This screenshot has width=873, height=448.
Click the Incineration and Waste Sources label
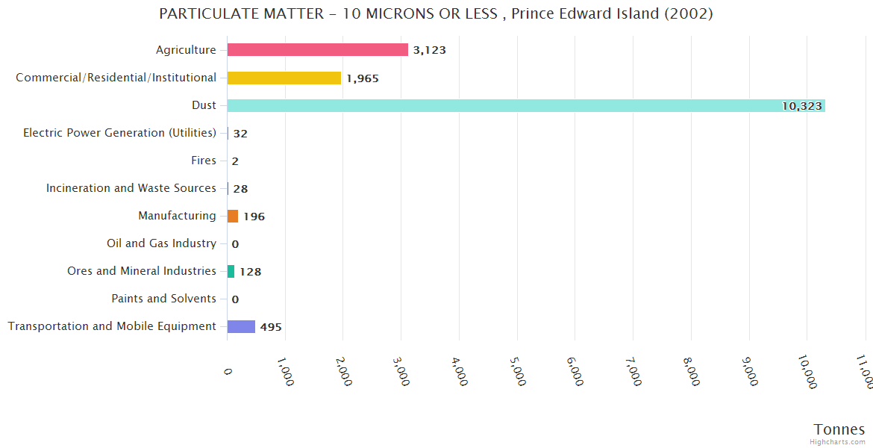pyautogui.click(x=131, y=188)
